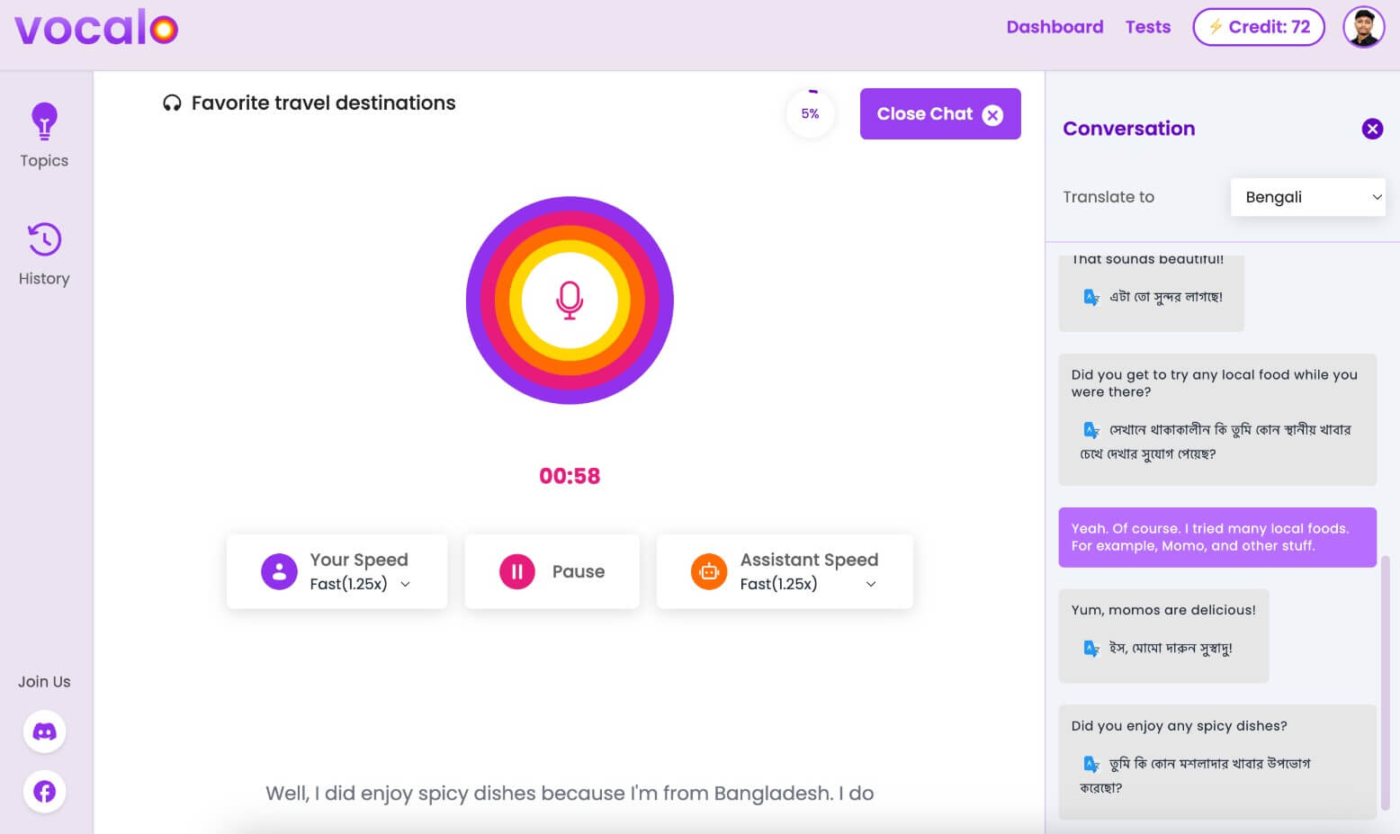Viewport: 1400px width, 834px height.
Task: Click the central microphone recording button
Action: 570,300
